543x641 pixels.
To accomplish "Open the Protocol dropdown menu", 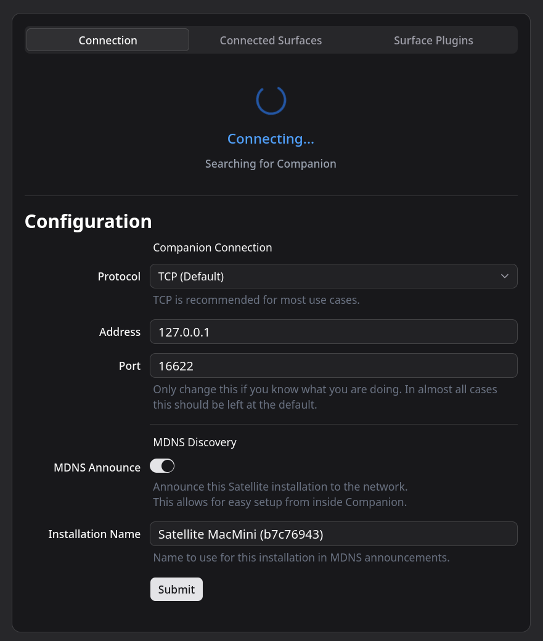I will pos(333,276).
